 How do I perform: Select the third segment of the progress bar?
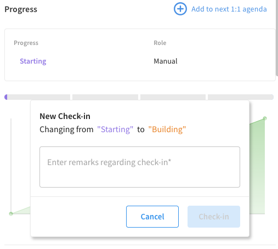tap(173, 97)
